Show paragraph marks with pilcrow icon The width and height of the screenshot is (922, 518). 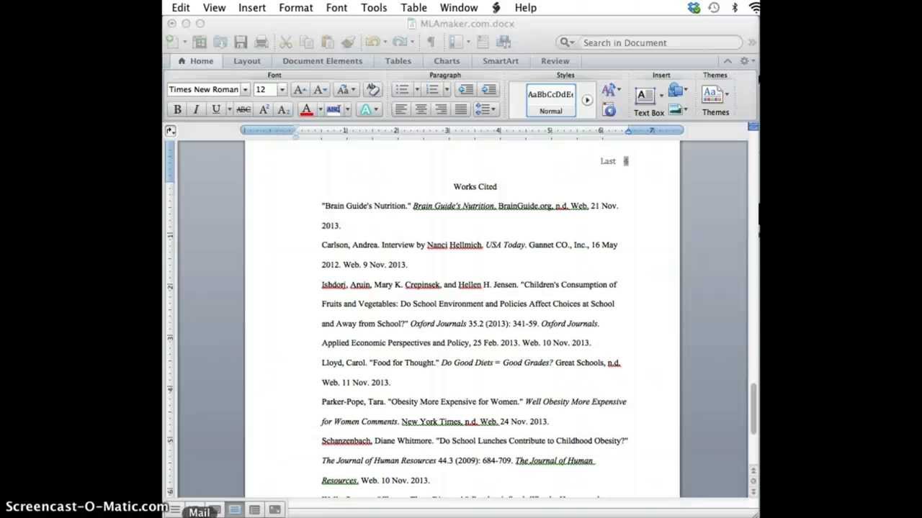tap(431, 42)
